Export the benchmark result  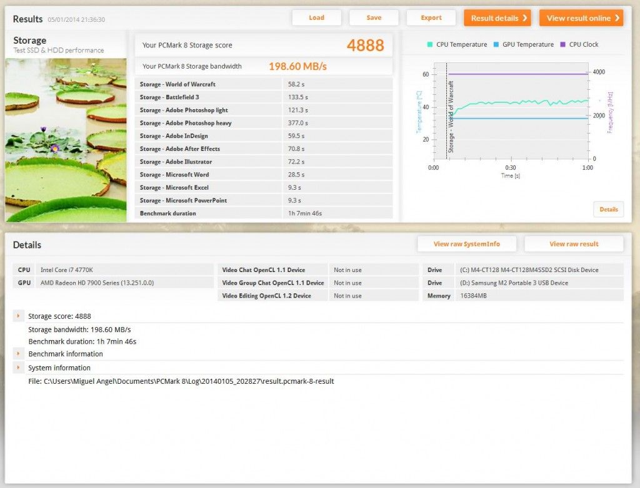pos(431,18)
